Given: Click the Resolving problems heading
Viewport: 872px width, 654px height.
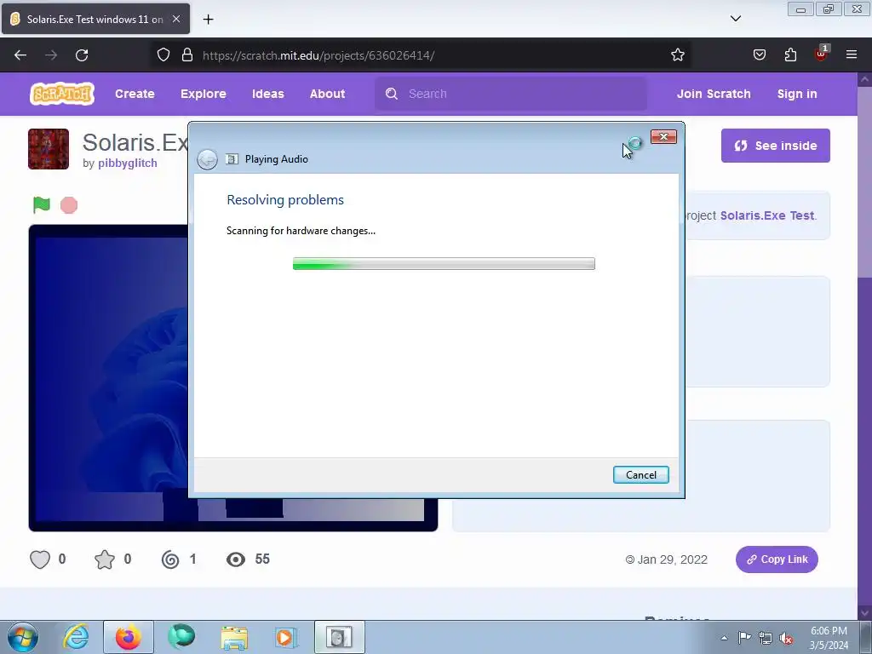Looking at the screenshot, I should tap(285, 200).
